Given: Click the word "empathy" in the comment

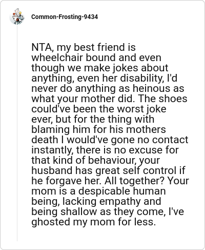Looking at the screenshot, I should point(120,202).
